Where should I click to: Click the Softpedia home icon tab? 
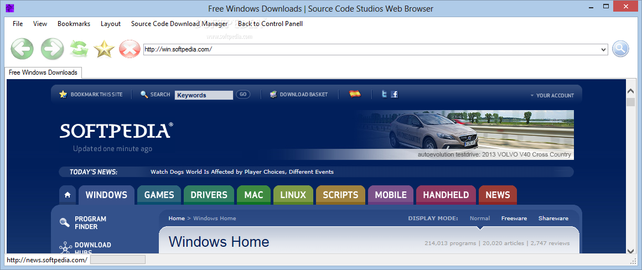[68, 195]
